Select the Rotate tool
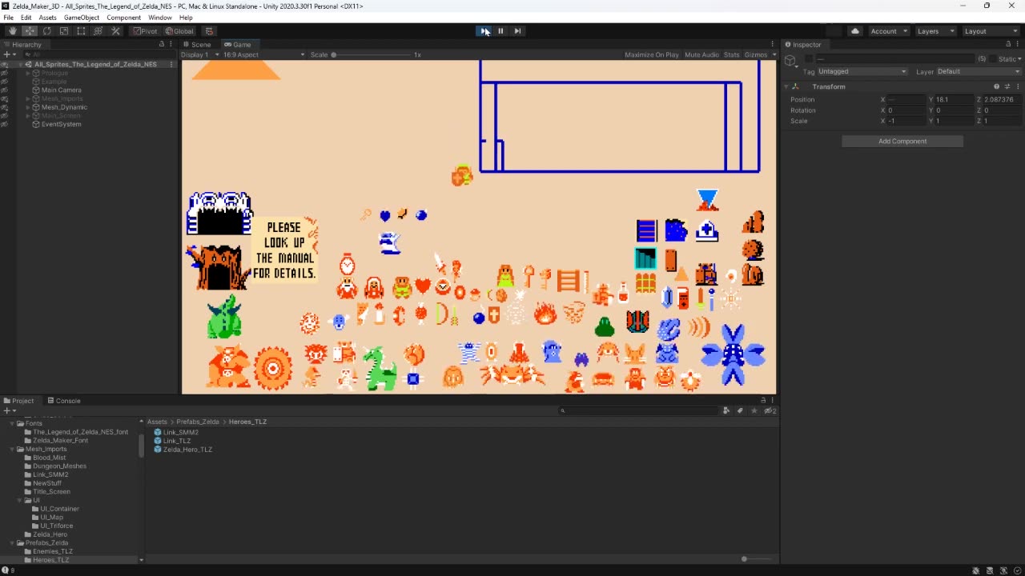Screen dimensions: 1025x576 (x=46, y=31)
